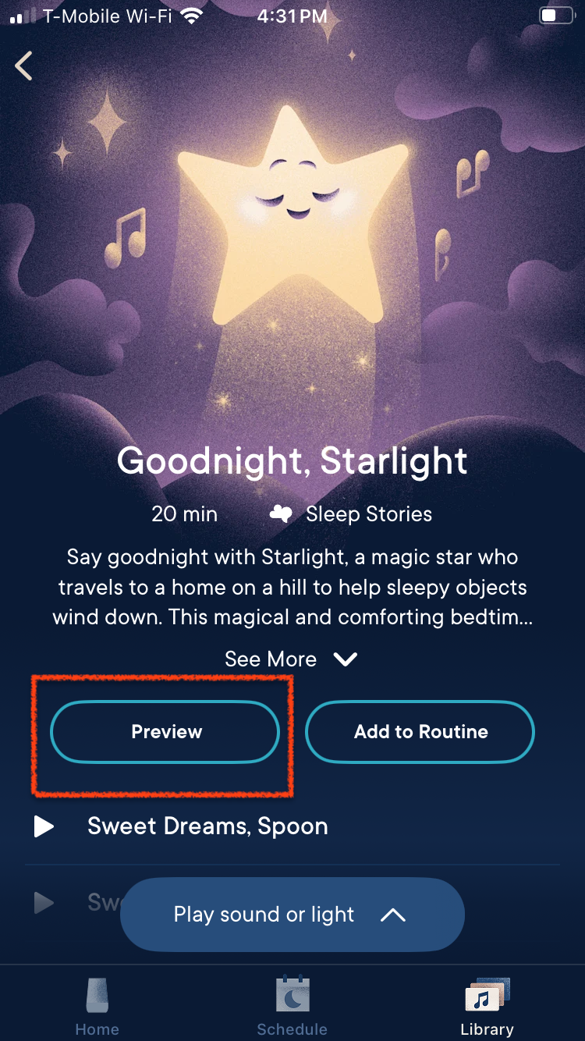Select the Sweet Dreams, Spoon title
This screenshot has width=585, height=1041.
click(x=207, y=826)
